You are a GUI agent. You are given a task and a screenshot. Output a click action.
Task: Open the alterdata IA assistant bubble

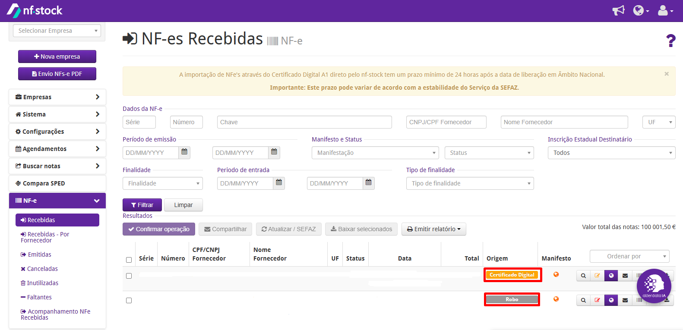coord(654,286)
